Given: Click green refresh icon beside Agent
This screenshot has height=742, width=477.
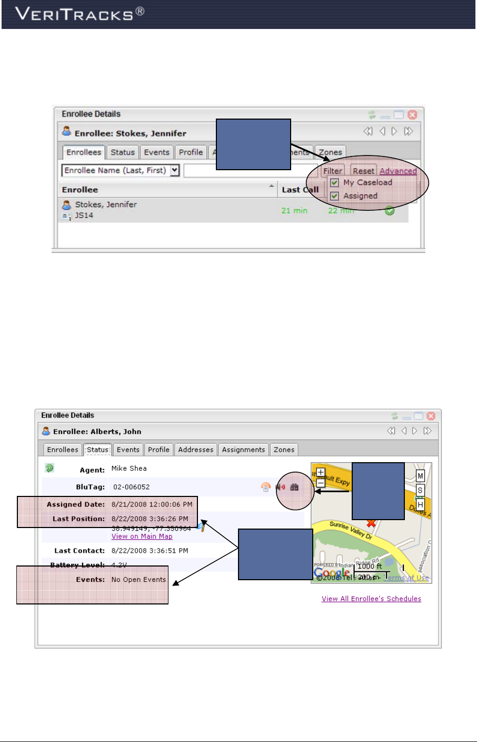Looking at the screenshot, I should pos(49,468).
